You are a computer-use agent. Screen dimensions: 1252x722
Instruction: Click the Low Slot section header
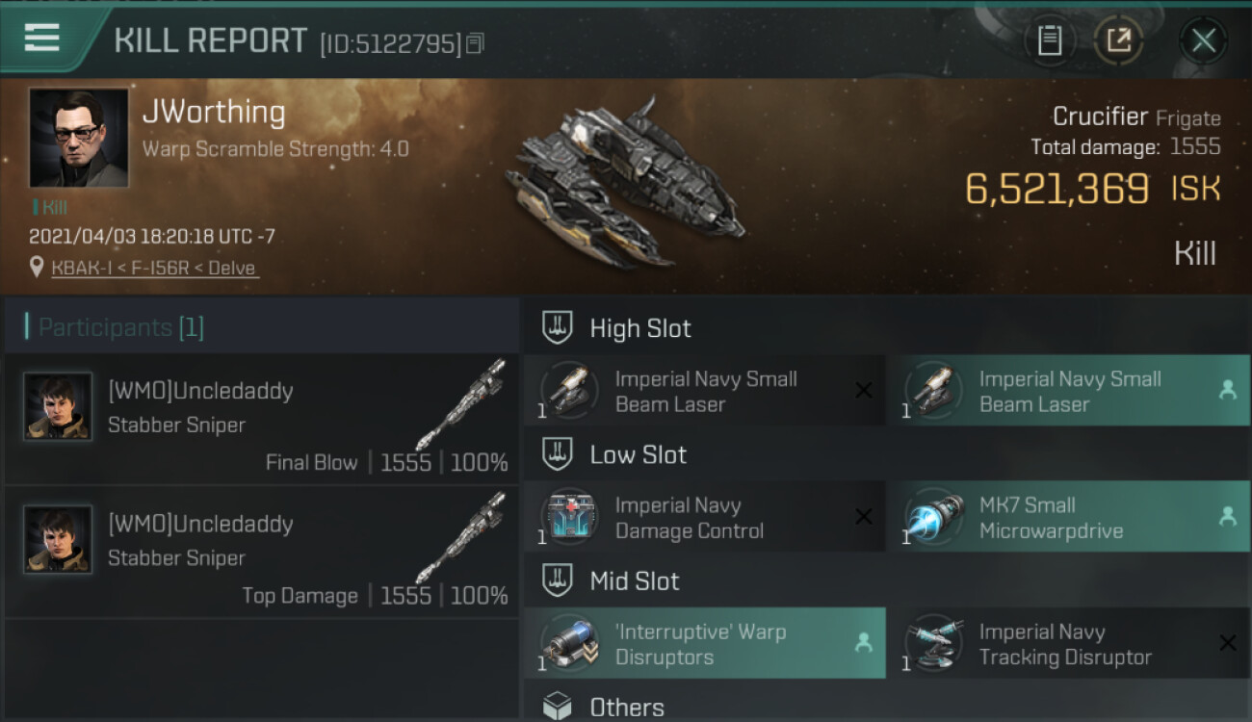click(638, 454)
